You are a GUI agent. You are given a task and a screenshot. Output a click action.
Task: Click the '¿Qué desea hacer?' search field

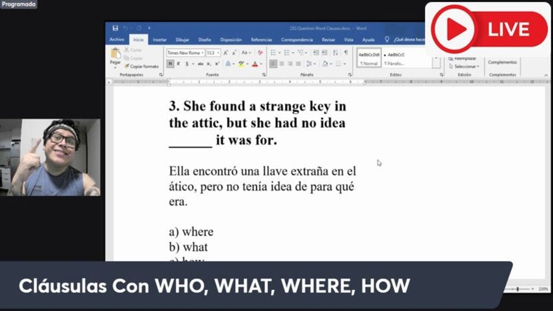pyautogui.click(x=409, y=39)
